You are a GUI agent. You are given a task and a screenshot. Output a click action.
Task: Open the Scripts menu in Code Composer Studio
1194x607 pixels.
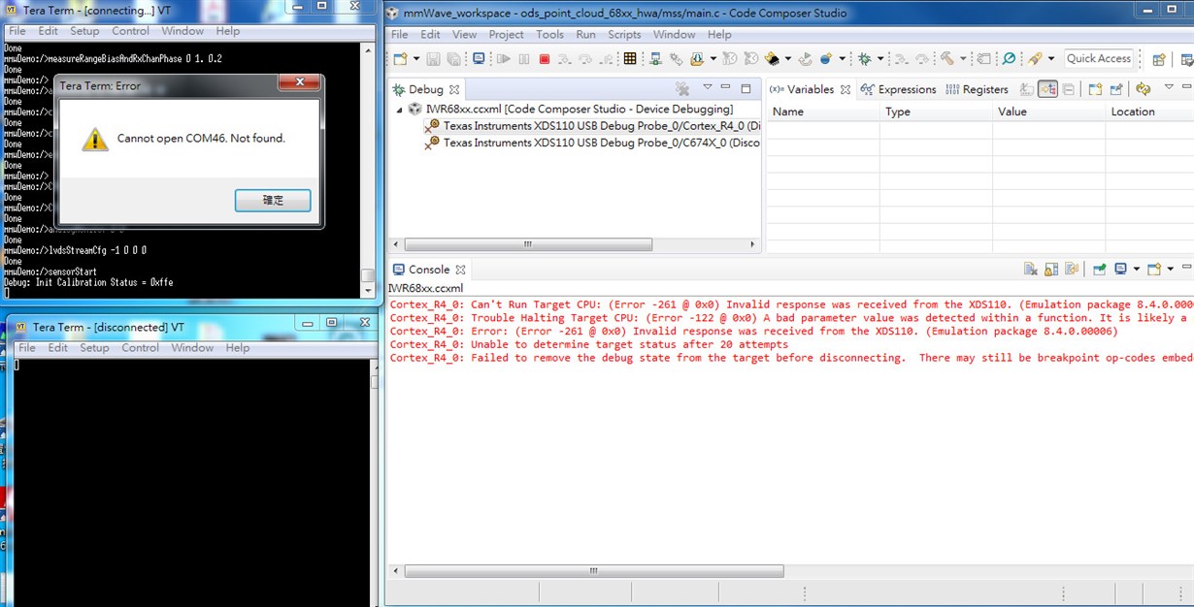pos(624,34)
